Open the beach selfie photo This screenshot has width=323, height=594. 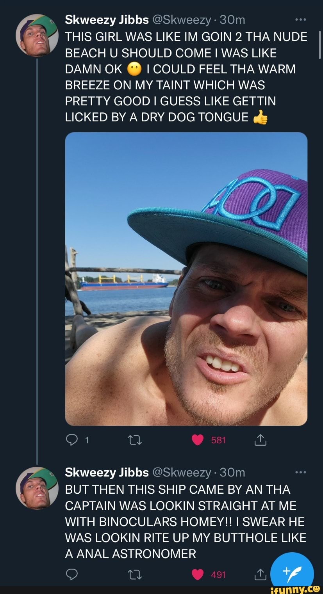pos(186,279)
